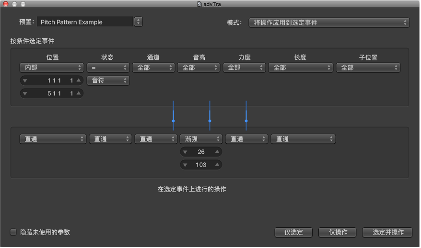This screenshot has height=248, width=421.
Task: Click the 选定并操作 button
Action: click(x=387, y=233)
